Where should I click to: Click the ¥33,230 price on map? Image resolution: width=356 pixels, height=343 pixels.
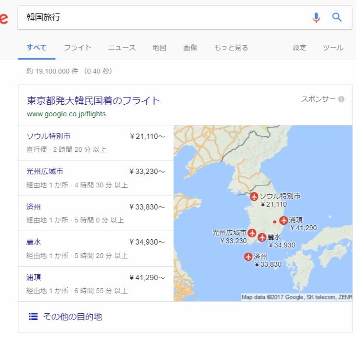[x=233, y=241]
